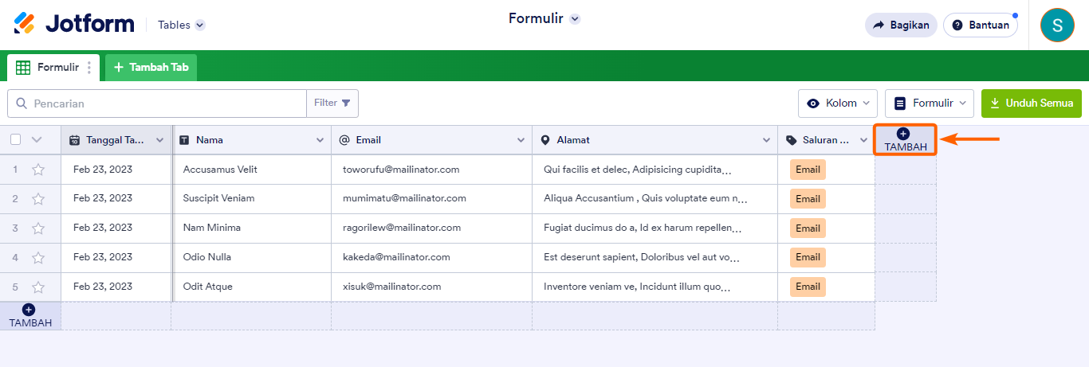Click the Filter funnel button

pyautogui.click(x=332, y=103)
